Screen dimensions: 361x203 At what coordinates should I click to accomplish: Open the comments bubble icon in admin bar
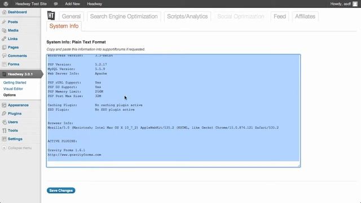coord(56,4)
